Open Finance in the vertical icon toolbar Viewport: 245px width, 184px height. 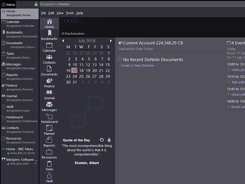[49, 83]
